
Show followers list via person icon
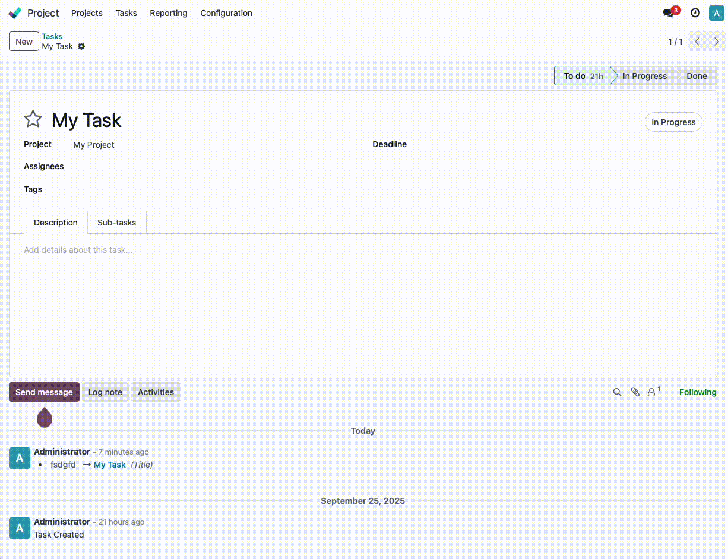(652, 392)
